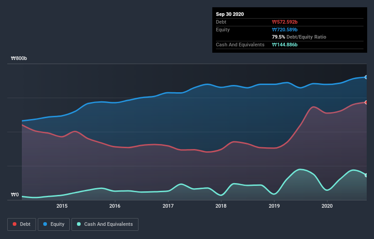
Task: Toggle the Equity series legend button
Action: [54, 224]
